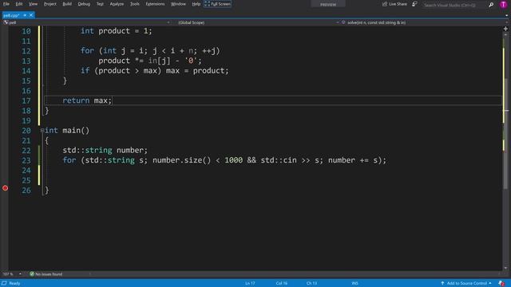This screenshot has width=511, height=287.
Task: Open the Build menu
Action: pyautogui.click(x=67, y=4)
